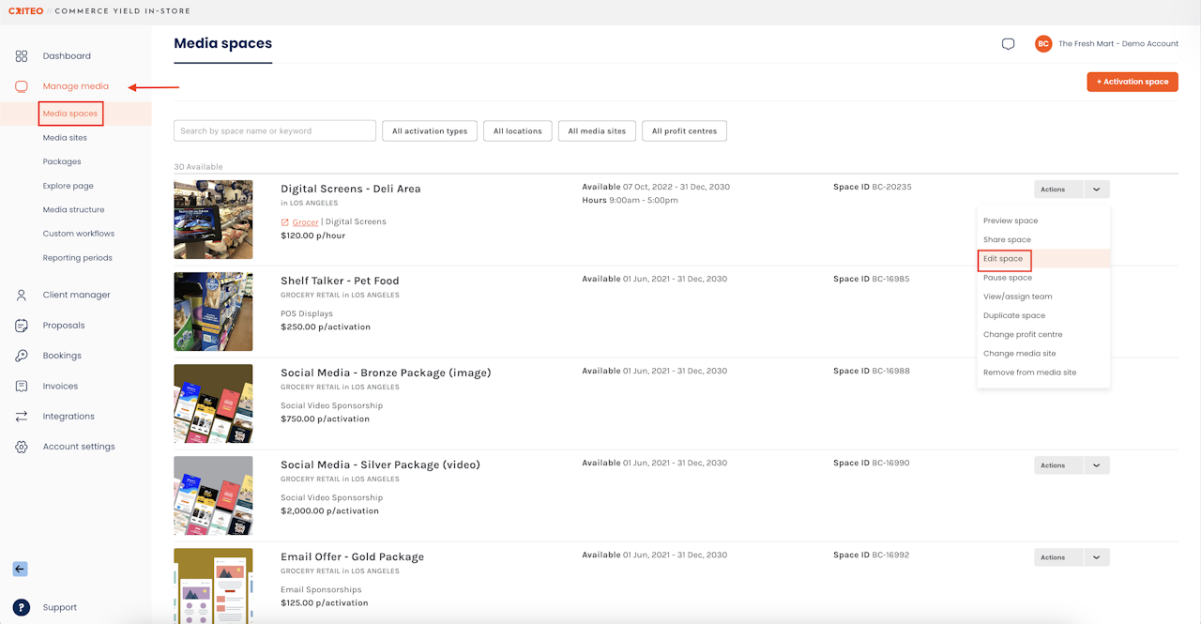1201x624 pixels.
Task: Open the All locations filter
Action: [x=518, y=131]
